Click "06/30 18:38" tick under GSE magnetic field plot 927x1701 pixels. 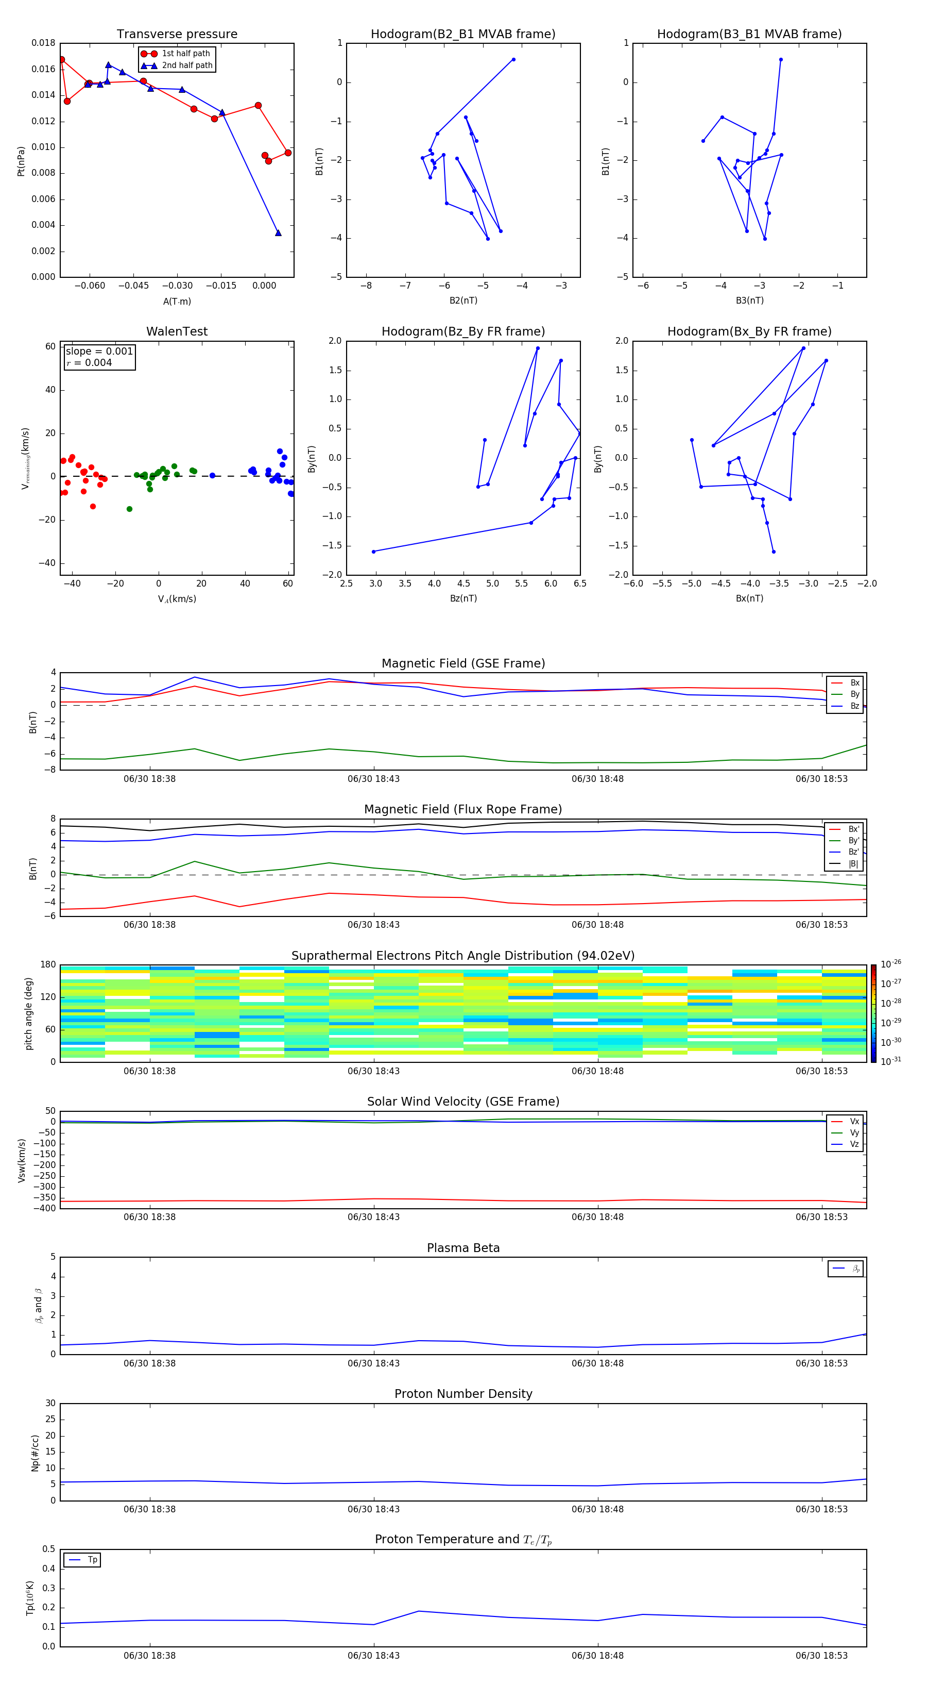pos(150,779)
